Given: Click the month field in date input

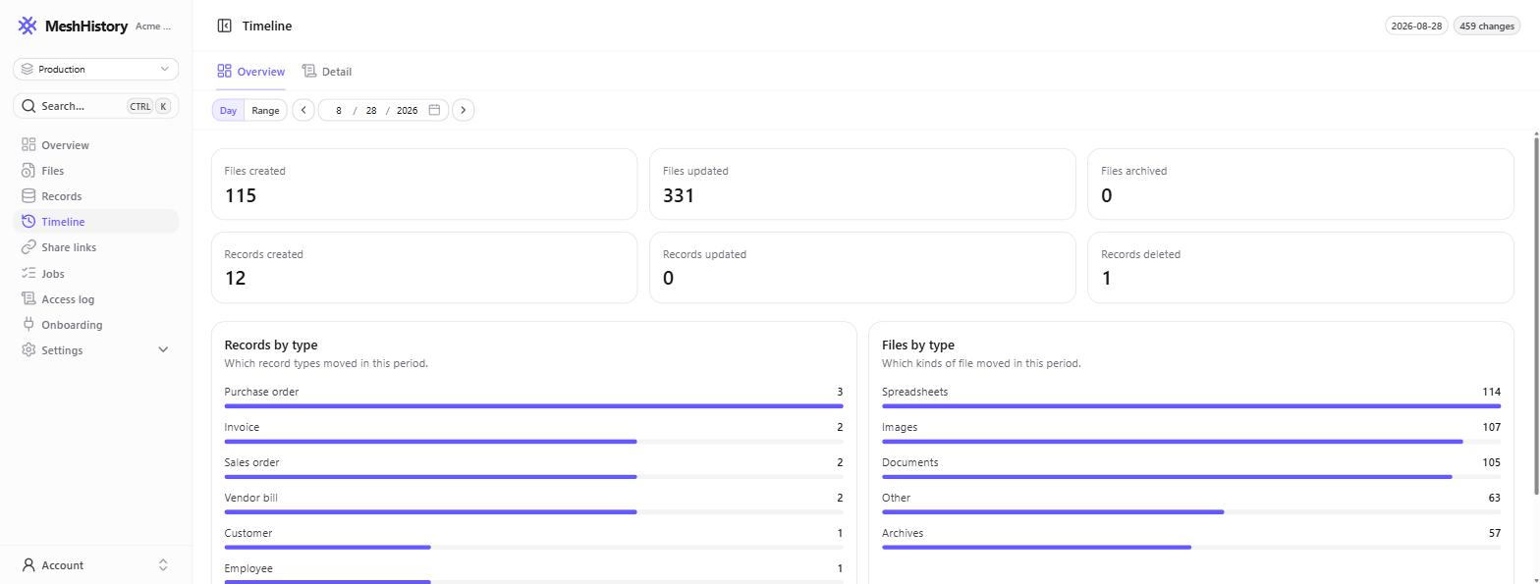Looking at the screenshot, I should pyautogui.click(x=338, y=110).
